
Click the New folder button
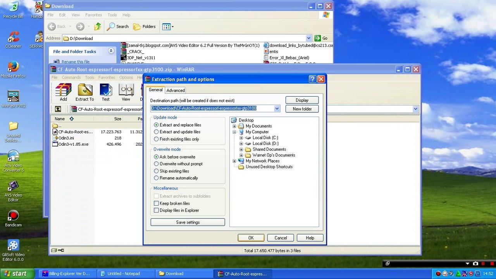point(302,109)
